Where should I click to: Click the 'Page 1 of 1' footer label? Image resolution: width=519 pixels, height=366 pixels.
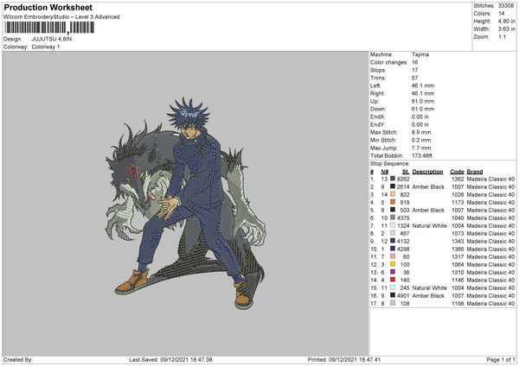501,360
